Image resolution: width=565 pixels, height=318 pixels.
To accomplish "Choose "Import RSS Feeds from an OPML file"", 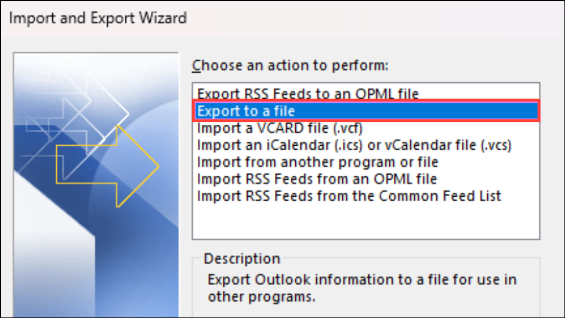I will click(x=317, y=179).
